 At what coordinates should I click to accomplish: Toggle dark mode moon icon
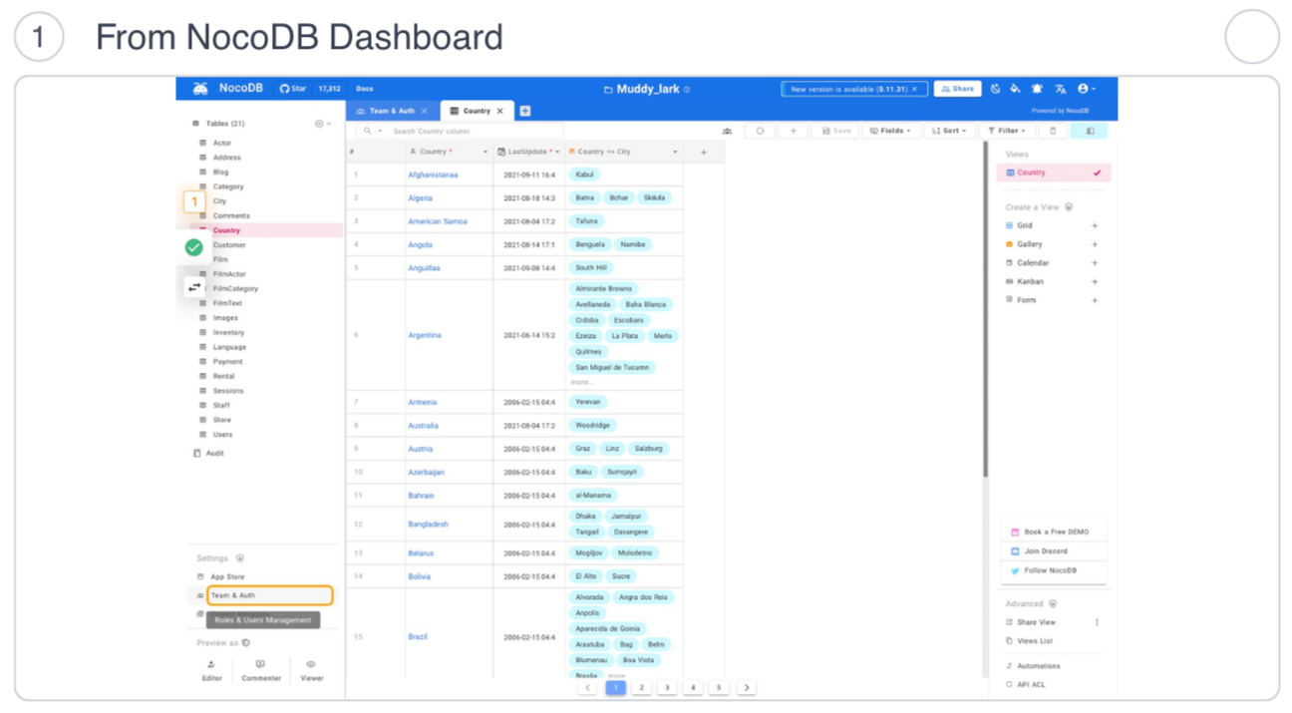point(995,89)
